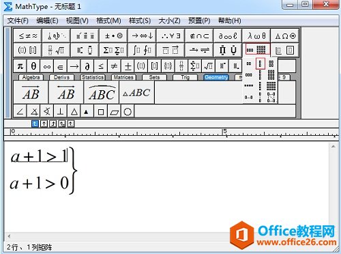The image size is (341, 254).
Task: Switch to the Trig tab
Action: [x=186, y=77]
